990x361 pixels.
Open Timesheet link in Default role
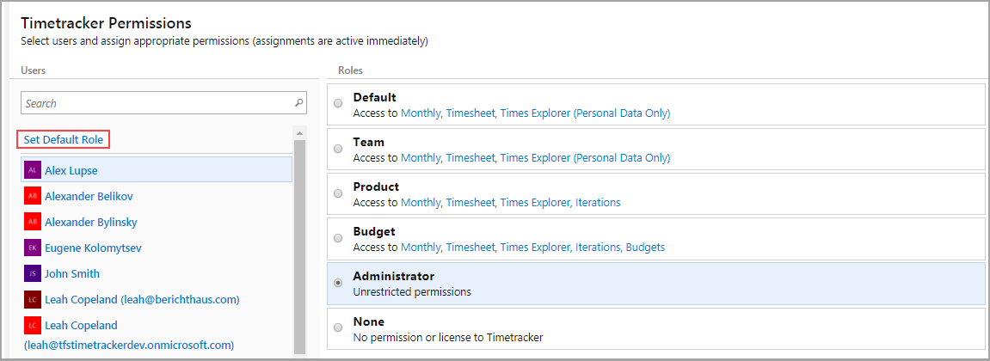coord(470,113)
